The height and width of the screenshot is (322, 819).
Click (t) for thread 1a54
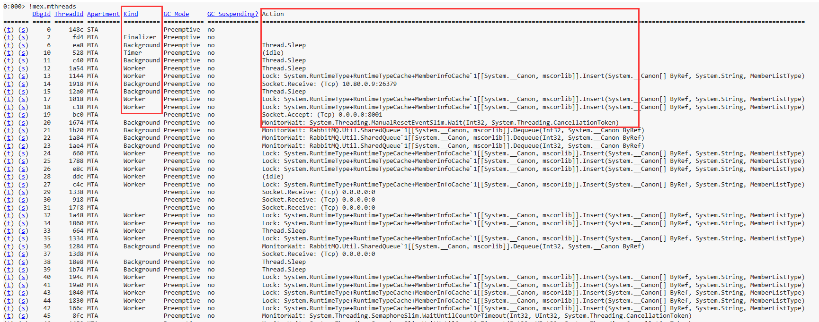pyautogui.click(x=9, y=68)
